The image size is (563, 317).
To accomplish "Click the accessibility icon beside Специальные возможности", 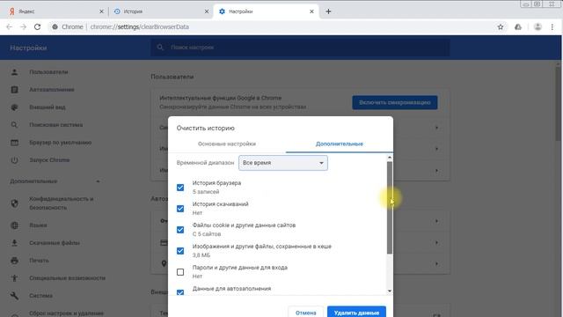I will pos(14,278).
